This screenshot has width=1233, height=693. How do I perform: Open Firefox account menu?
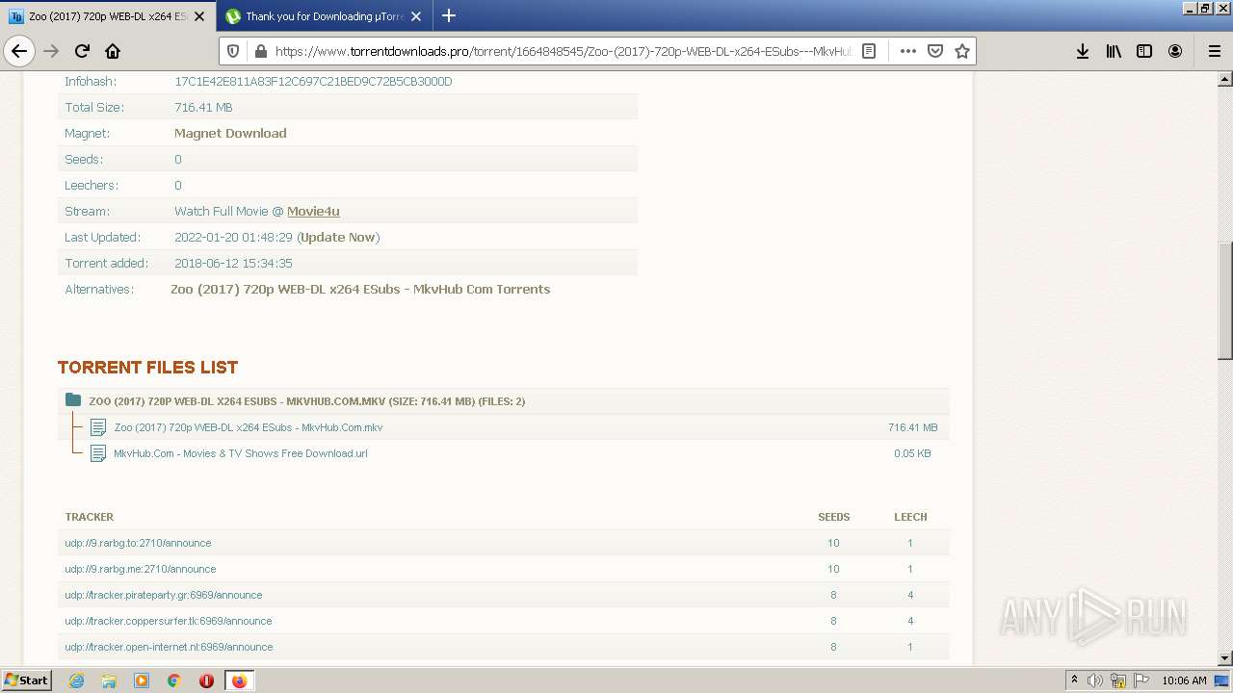click(x=1175, y=51)
